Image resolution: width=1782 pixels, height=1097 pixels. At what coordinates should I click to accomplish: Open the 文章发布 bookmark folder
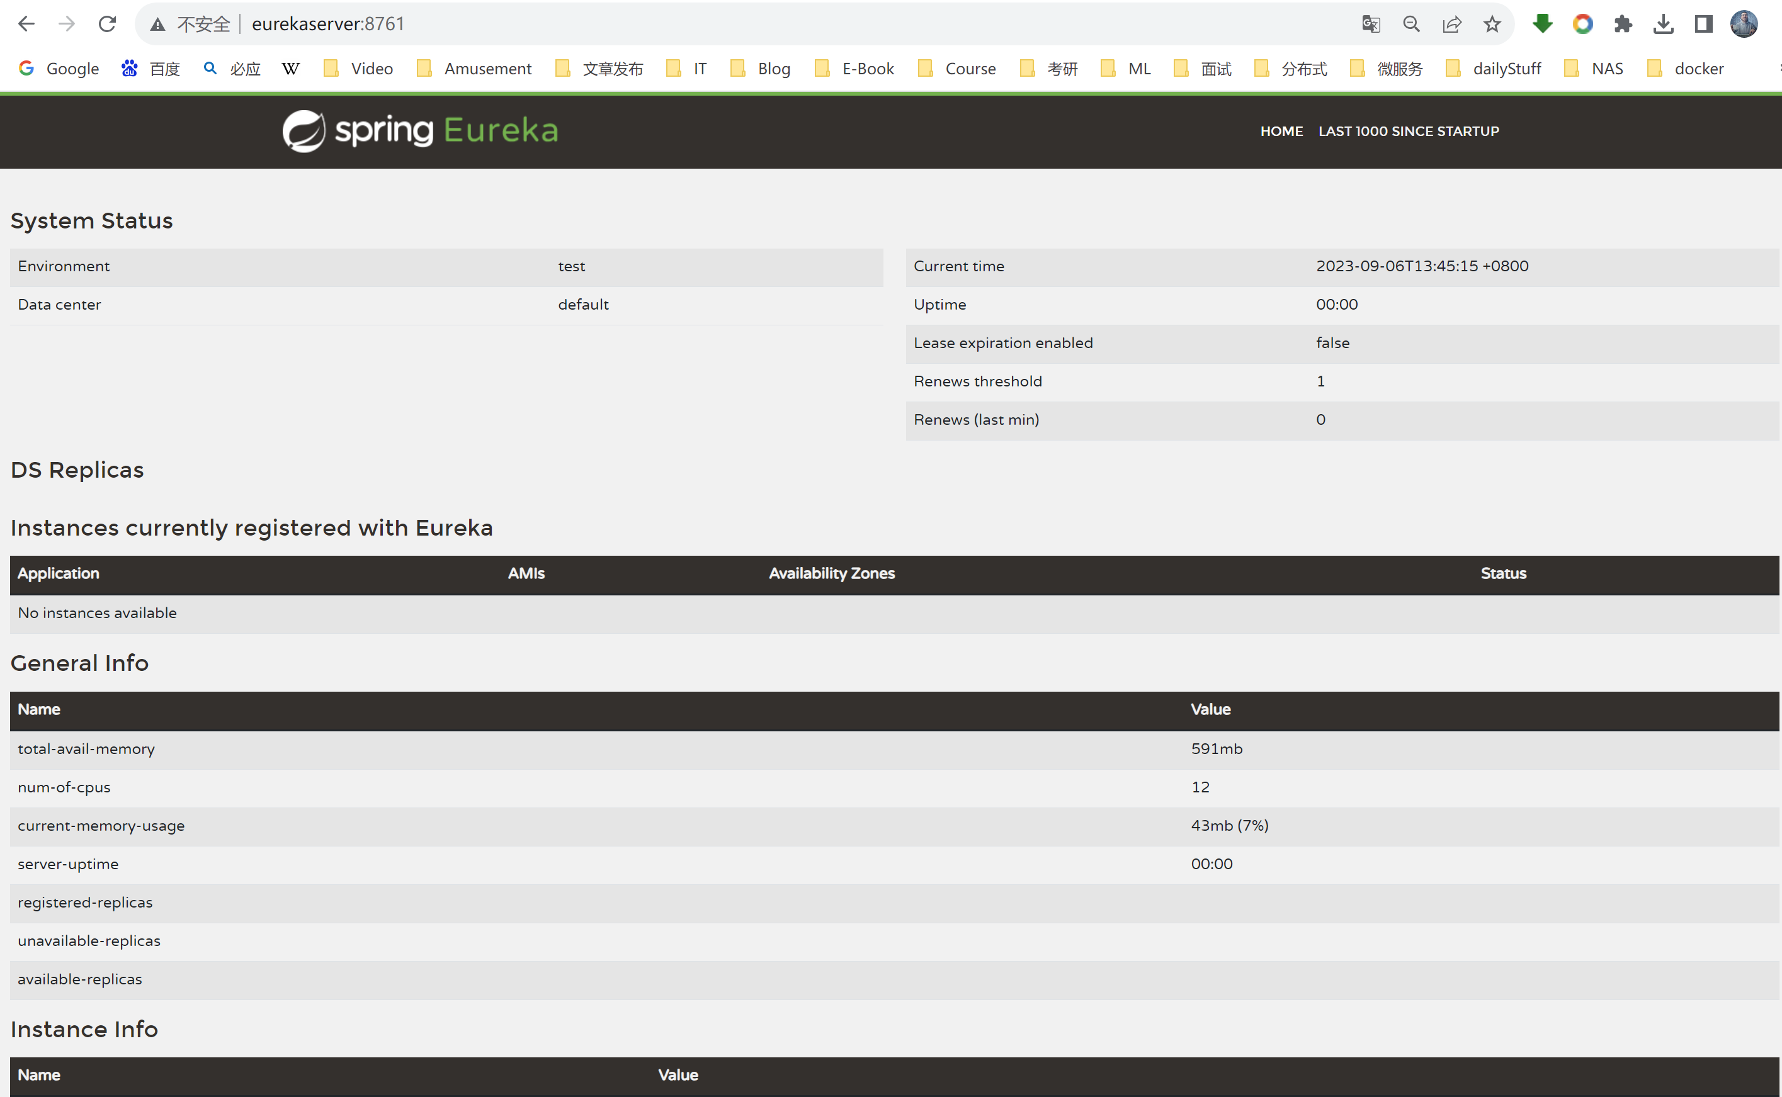(x=599, y=68)
